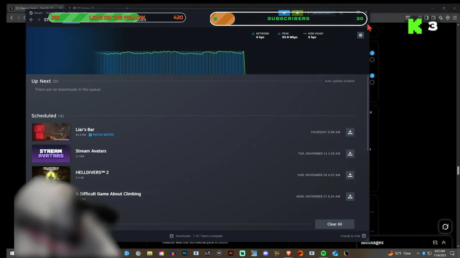
Task: Click the Up Next (0) heading
Action: (x=45, y=81)
